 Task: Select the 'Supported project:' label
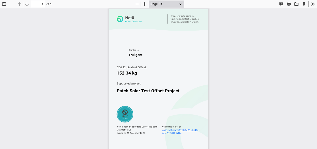(129, 83)
